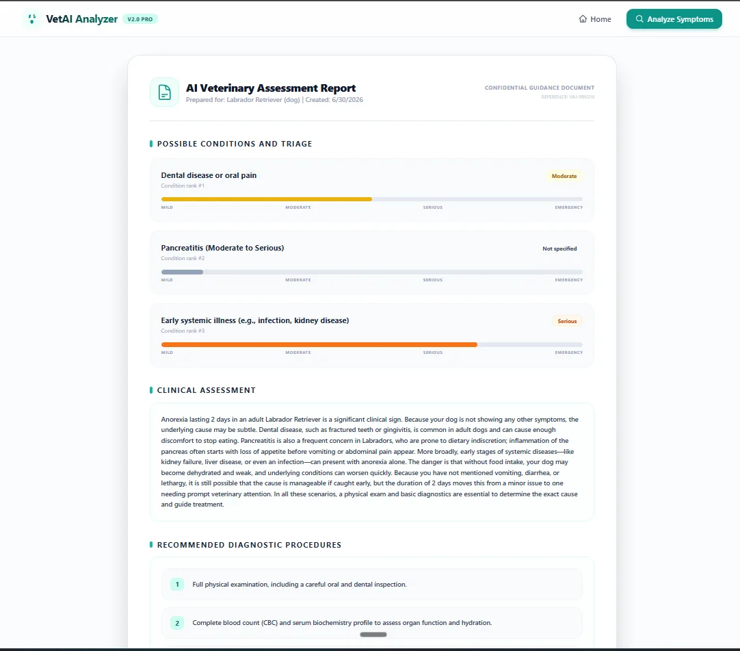
Task: Click the clinical assessment text box
Action: [x=372, y=462]
